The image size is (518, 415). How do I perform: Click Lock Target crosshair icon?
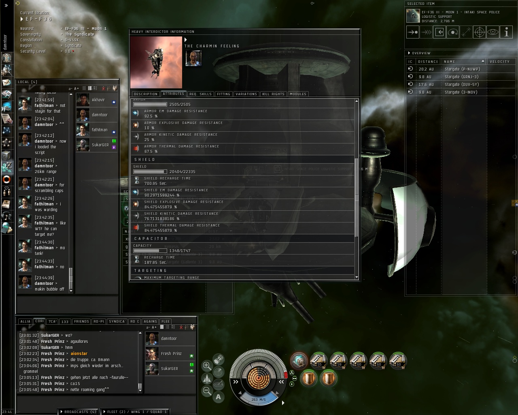coord(480,32)
